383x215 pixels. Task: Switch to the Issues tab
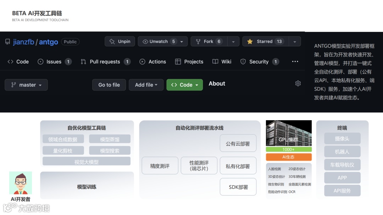[54, 62]
